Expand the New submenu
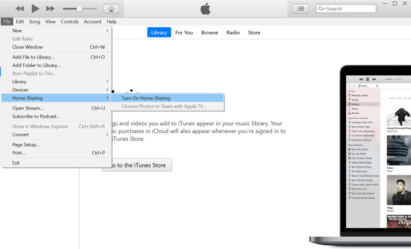Image resolution: width=411 pixels, height=249 pixels. coord(56,31)
